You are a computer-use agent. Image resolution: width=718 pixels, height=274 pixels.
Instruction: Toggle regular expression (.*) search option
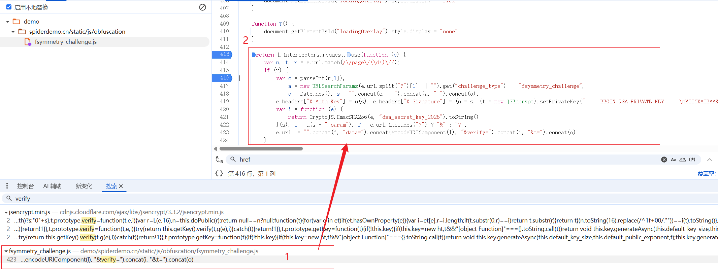coord(692,160)
